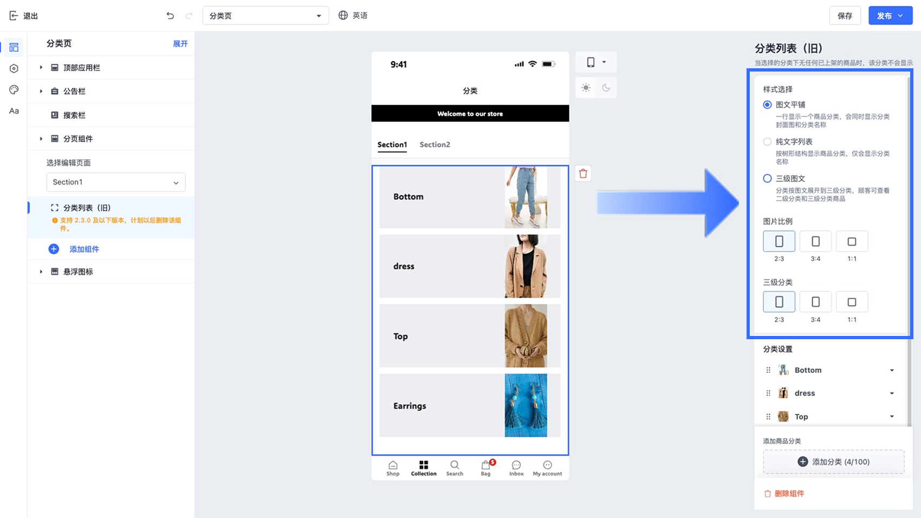Open the Section1 edit page dropdown
921x518 pixels.
point(116,182)
